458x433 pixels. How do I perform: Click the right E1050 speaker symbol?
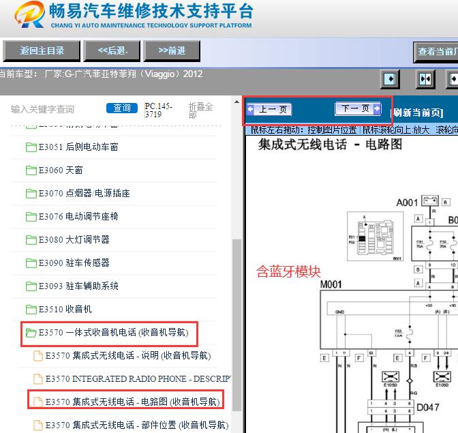point(442,377)
